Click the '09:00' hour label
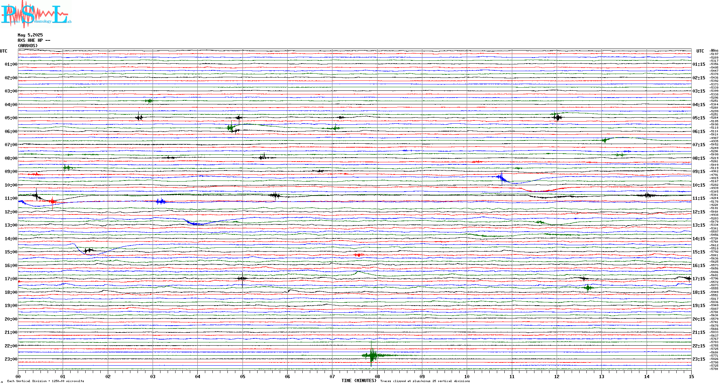The image size is (720, 386). (x=11, y=172)
